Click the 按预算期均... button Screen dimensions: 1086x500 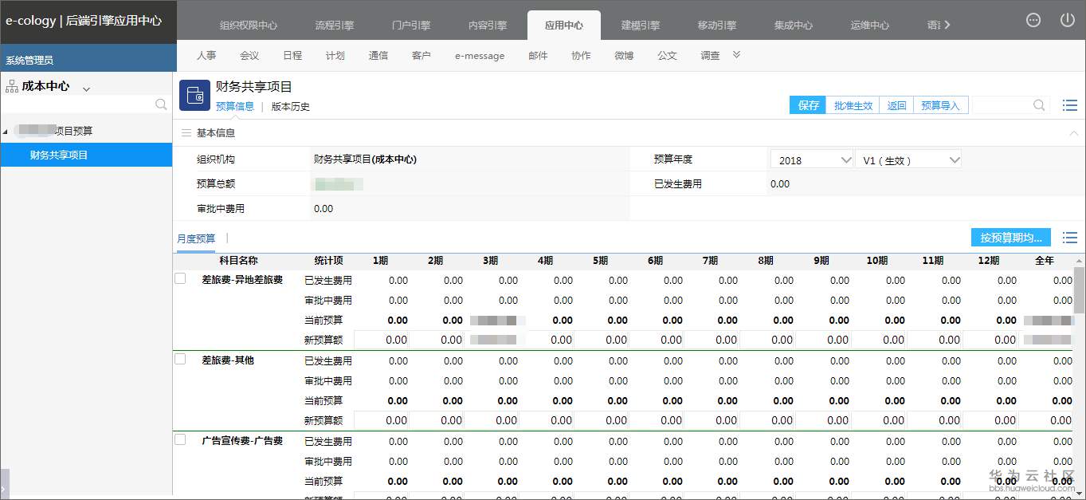pos(1011,238)
